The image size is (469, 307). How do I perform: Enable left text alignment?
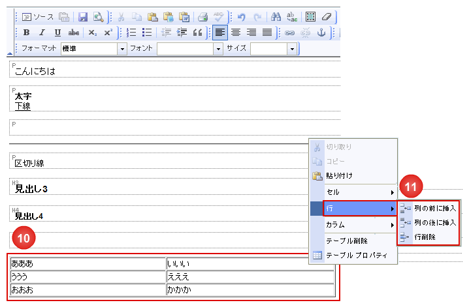[219, 33]
